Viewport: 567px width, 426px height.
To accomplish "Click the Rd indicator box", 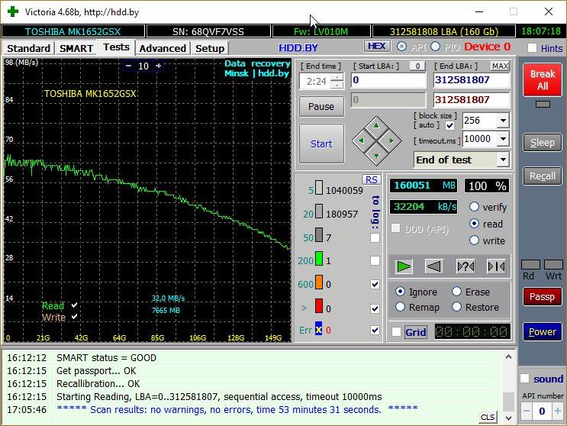I will tap(530, 264).
